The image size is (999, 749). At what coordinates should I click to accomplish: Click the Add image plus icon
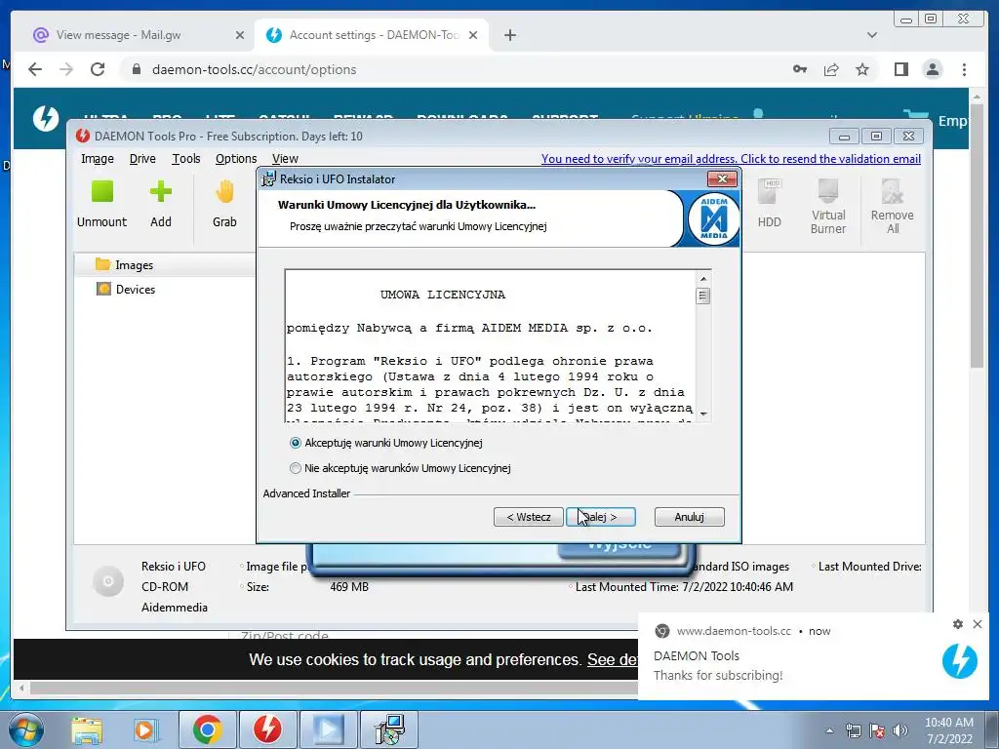pos(161,192)
